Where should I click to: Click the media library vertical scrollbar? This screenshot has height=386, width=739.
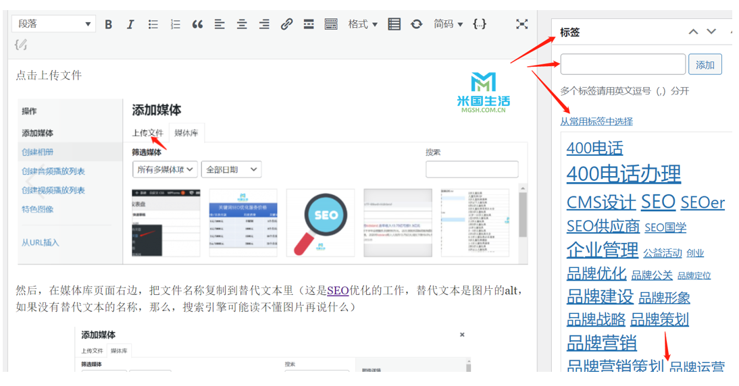click(522, 214)
